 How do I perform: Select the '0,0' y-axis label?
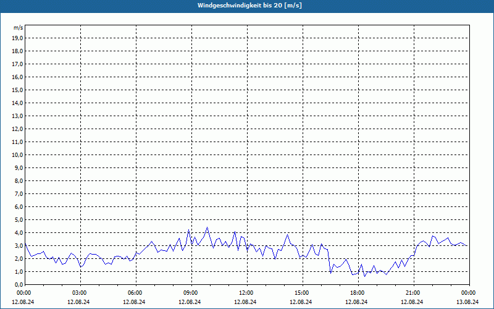(x=19, y=284)
